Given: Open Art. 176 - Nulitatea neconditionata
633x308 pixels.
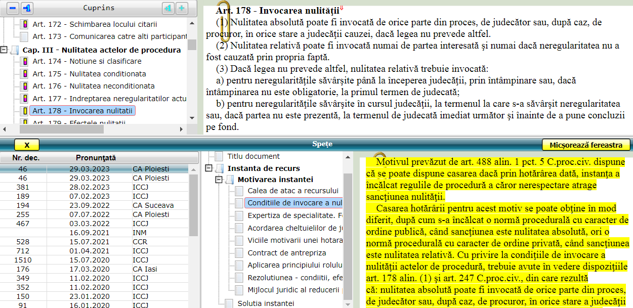Looking at the screenshot, I should click(94, 86).
